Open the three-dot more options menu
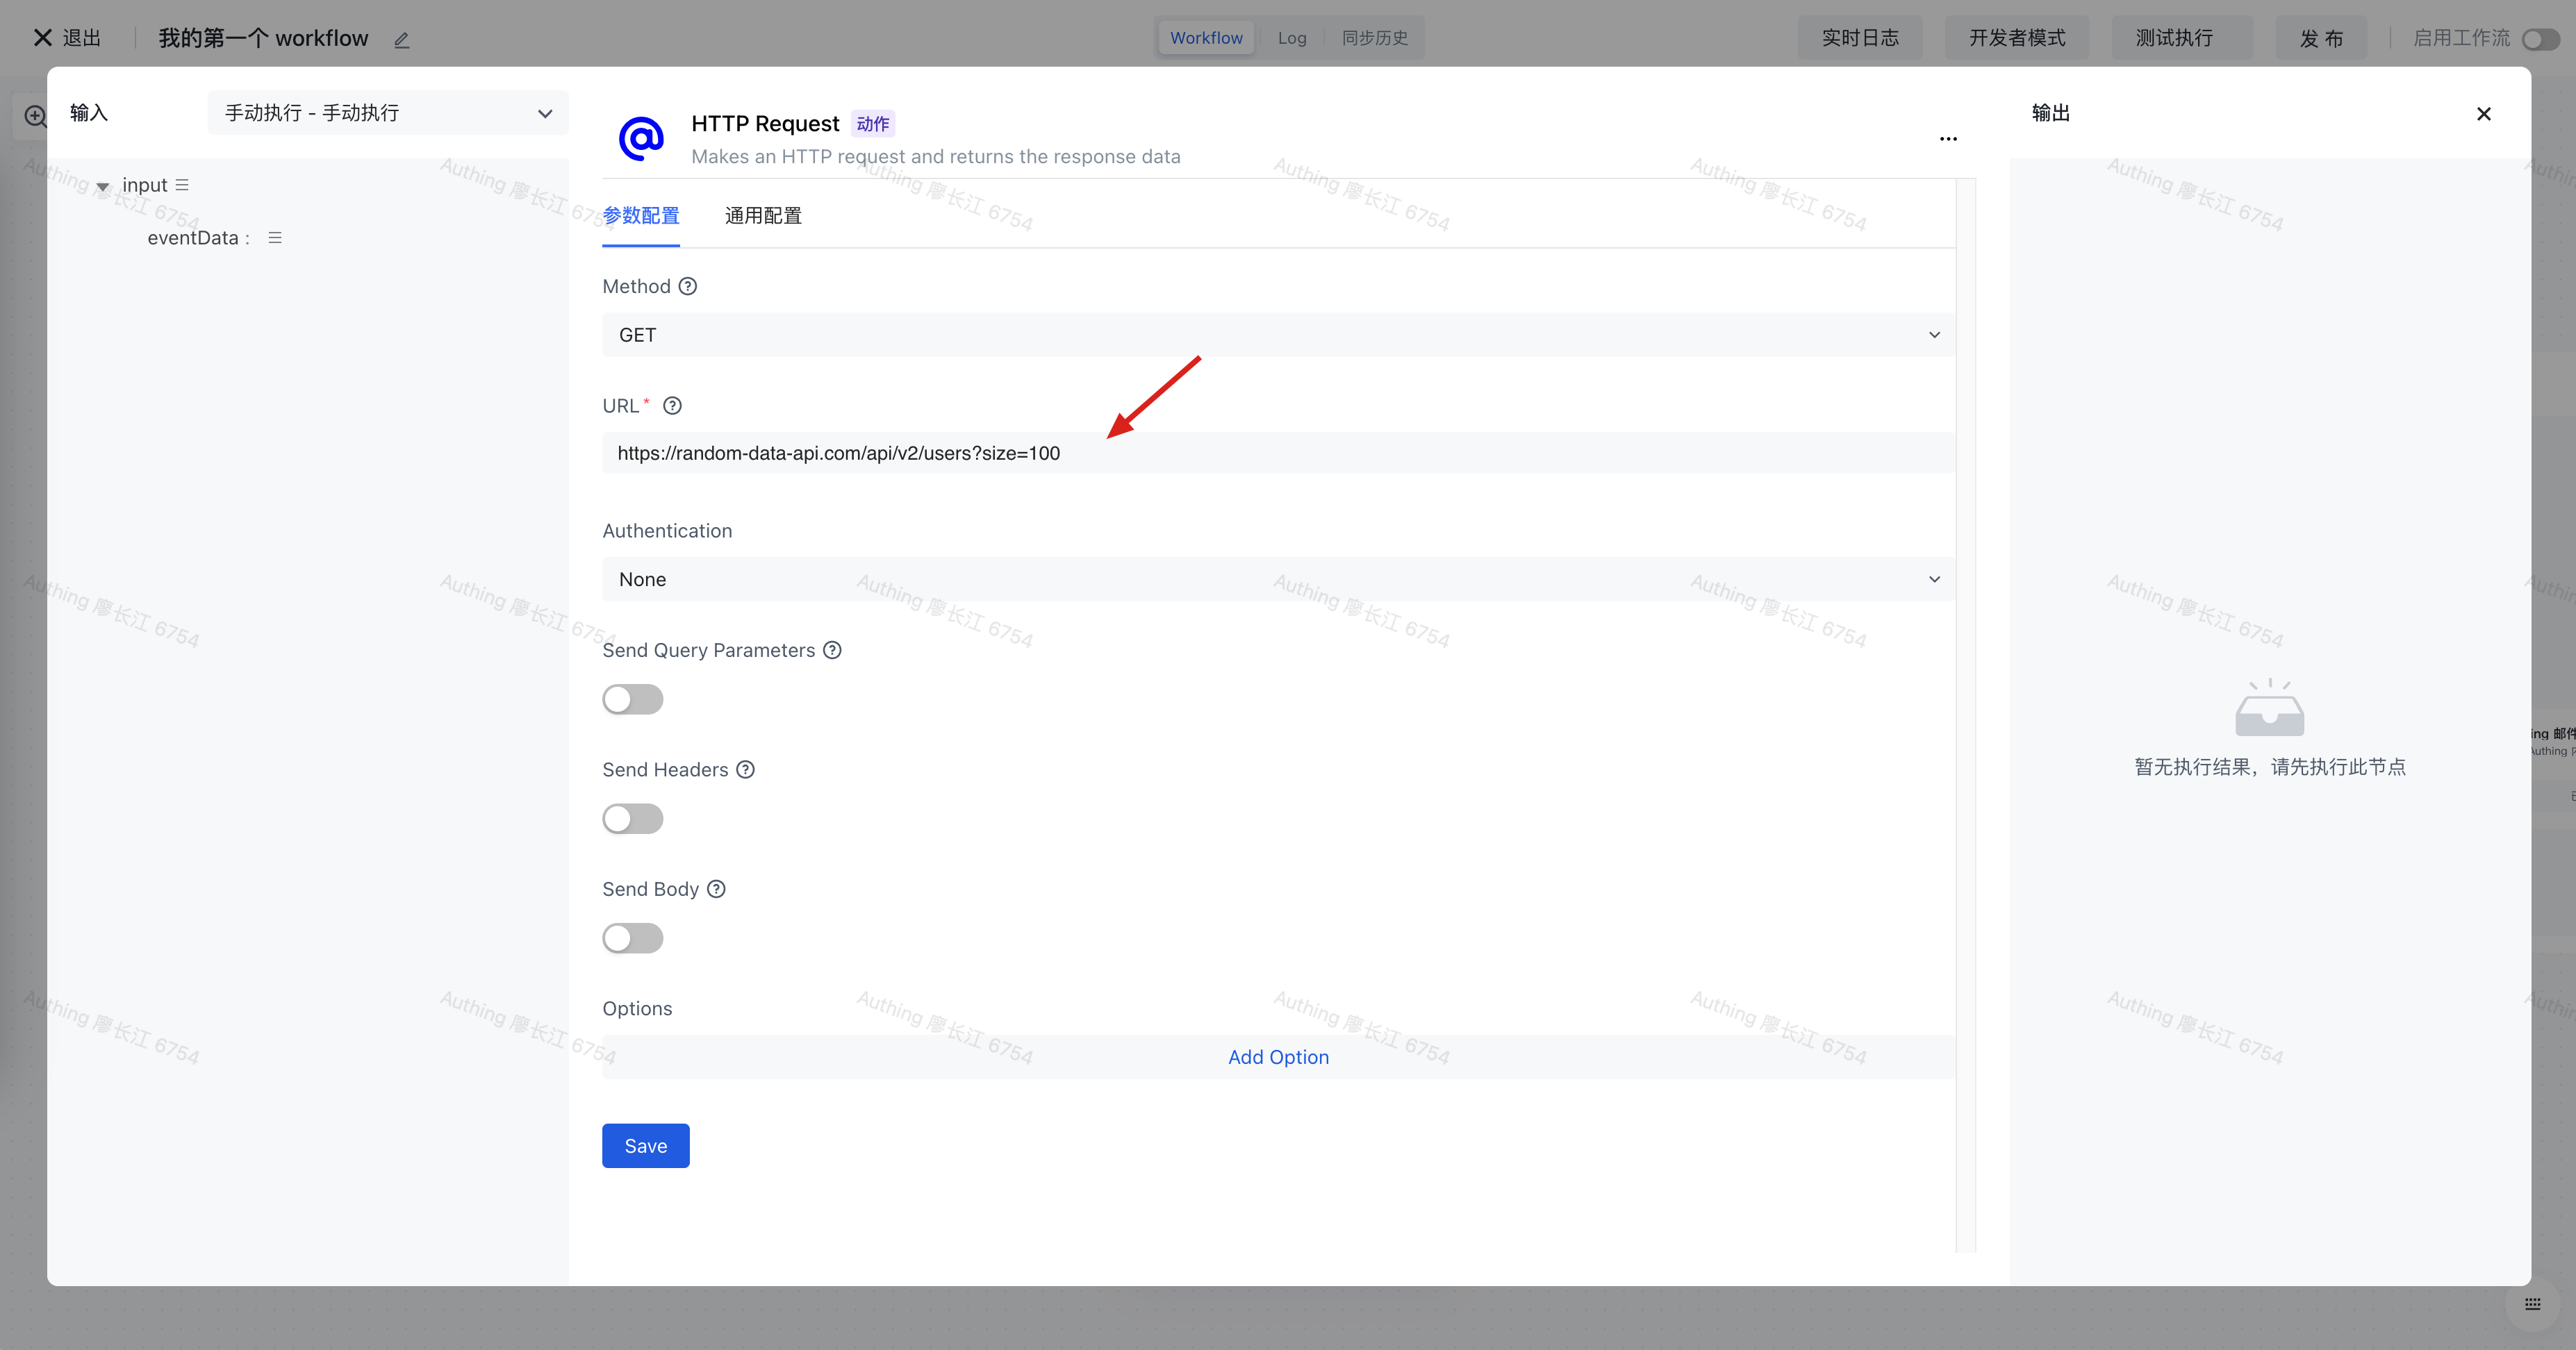 pyautogui.click(x=1948, y=139)
